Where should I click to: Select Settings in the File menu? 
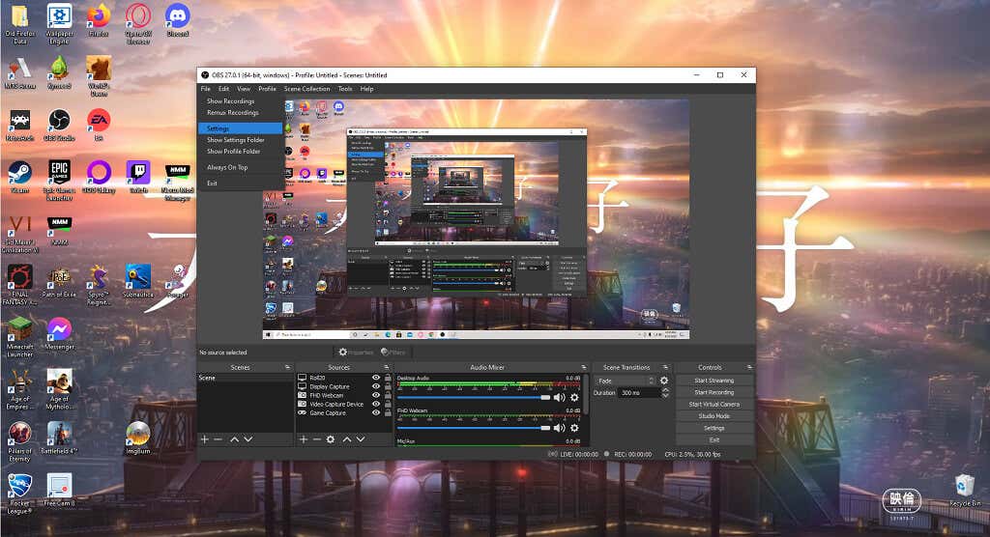click(240, 127)
